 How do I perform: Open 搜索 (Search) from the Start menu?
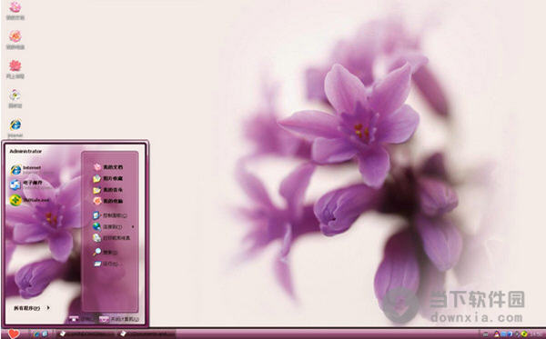(106, 252)
